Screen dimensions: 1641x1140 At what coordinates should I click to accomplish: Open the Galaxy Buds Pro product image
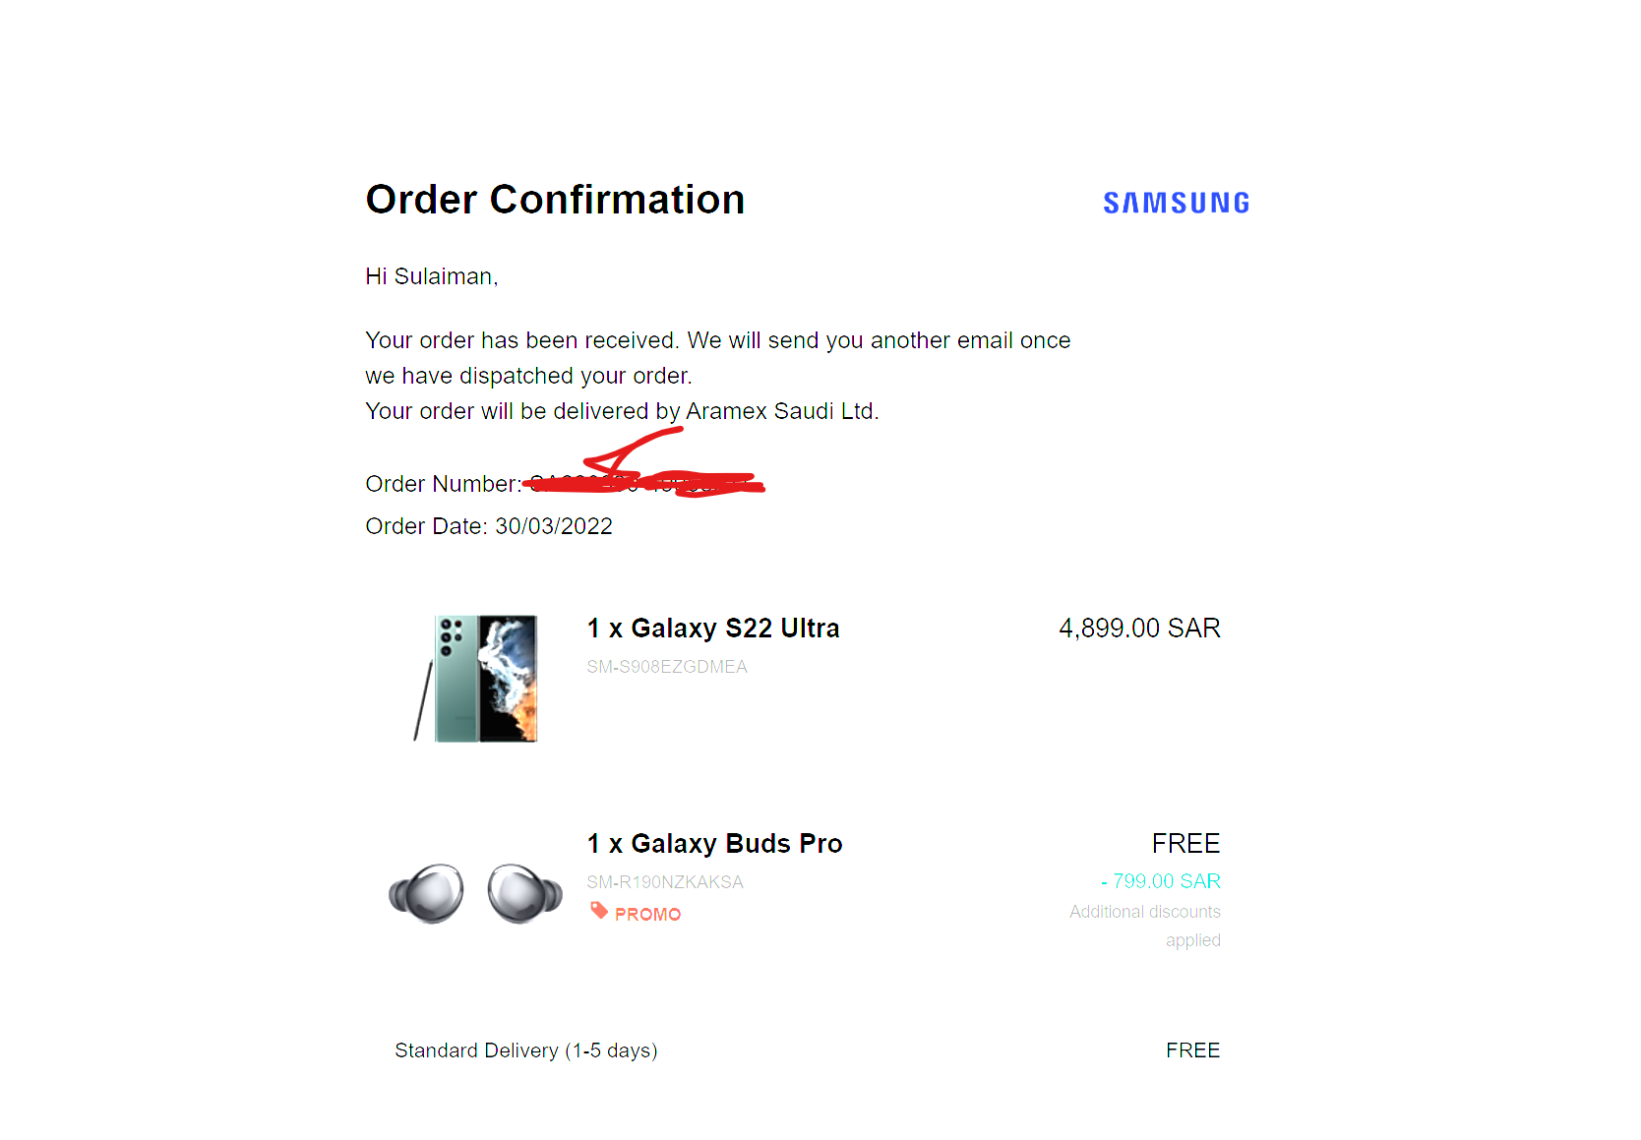pos(476,893)
